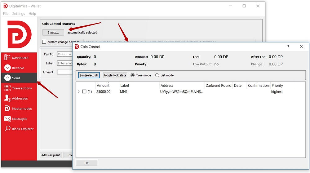The image size is (310, 173).
Task: Click the highest priority cell
Action: click(x=277, y=92)
